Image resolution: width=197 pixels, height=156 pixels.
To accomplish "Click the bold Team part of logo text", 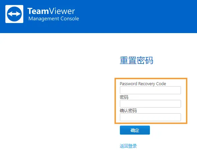I will point(38,11).
